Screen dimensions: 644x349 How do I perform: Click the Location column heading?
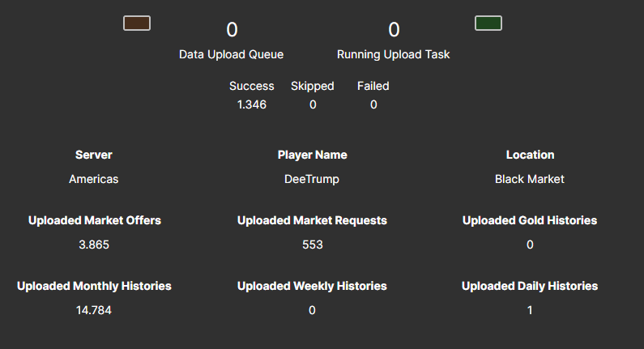tap(530, 155)
